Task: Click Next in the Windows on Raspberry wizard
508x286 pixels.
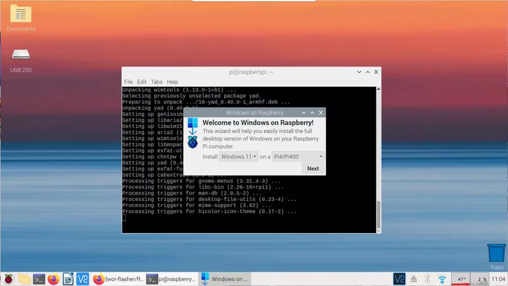Action: click(313, 169)
